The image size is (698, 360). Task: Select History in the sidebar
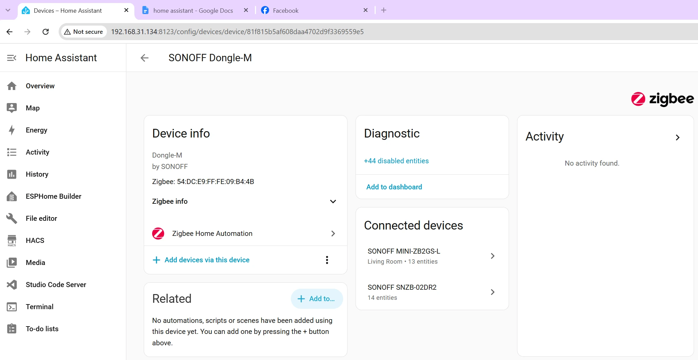tap(63, 174)
